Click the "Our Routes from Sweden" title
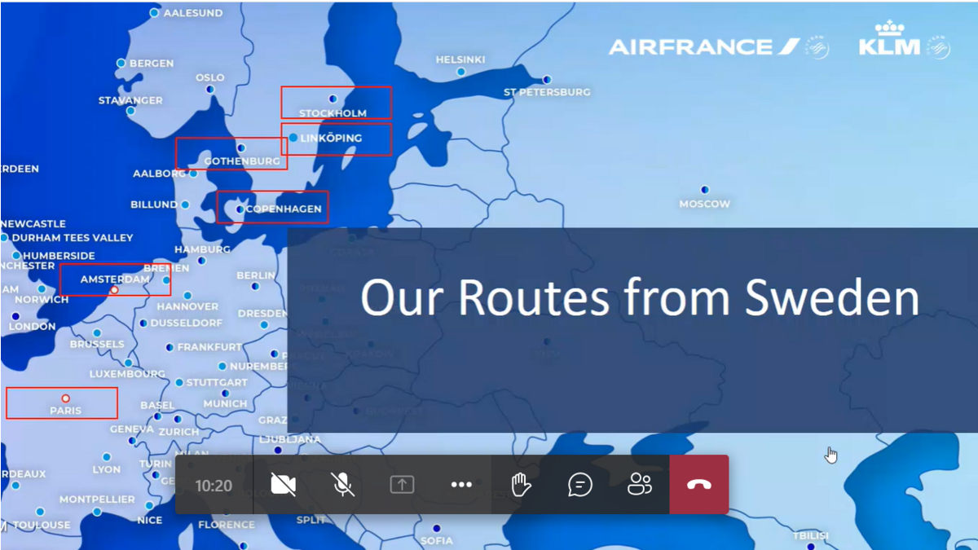Screen dimensions: 978x550 pyautogui.click(x=640, y=297)
